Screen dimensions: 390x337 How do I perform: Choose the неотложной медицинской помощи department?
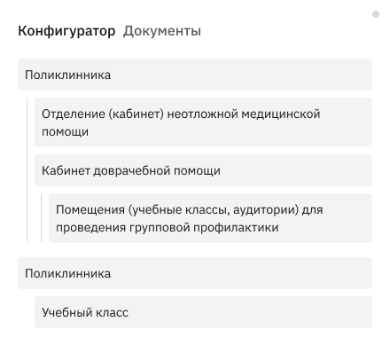203,122
